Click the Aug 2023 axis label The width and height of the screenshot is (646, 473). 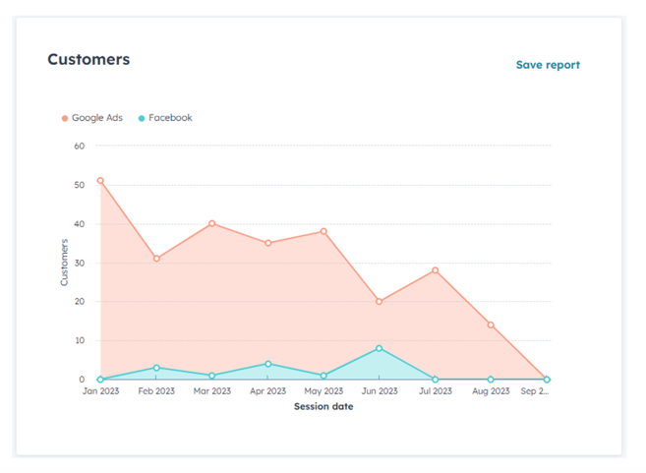[491, 391]
